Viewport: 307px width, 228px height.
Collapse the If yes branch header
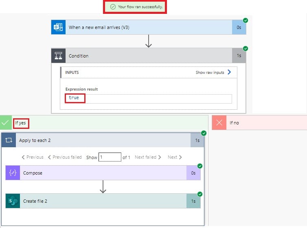point(104,123)
